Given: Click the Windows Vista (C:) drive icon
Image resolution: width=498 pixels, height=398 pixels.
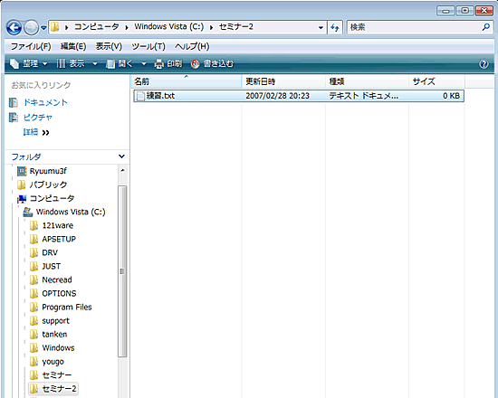Looking at the screenshot, I should (x=28, y=212).
